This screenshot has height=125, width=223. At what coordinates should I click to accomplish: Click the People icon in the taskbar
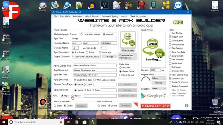pos(171,122)
